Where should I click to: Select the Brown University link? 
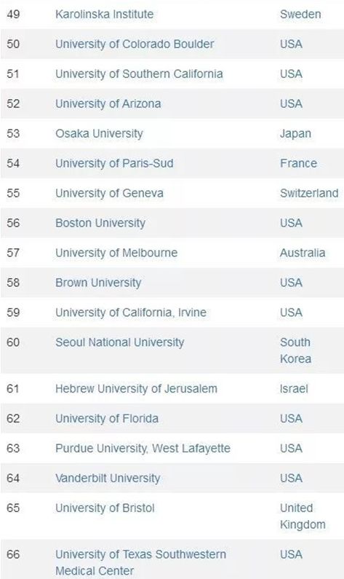pos(98,283)
